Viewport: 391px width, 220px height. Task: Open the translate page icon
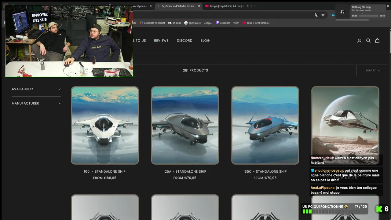pyautogui.click(x=316, y=15)
